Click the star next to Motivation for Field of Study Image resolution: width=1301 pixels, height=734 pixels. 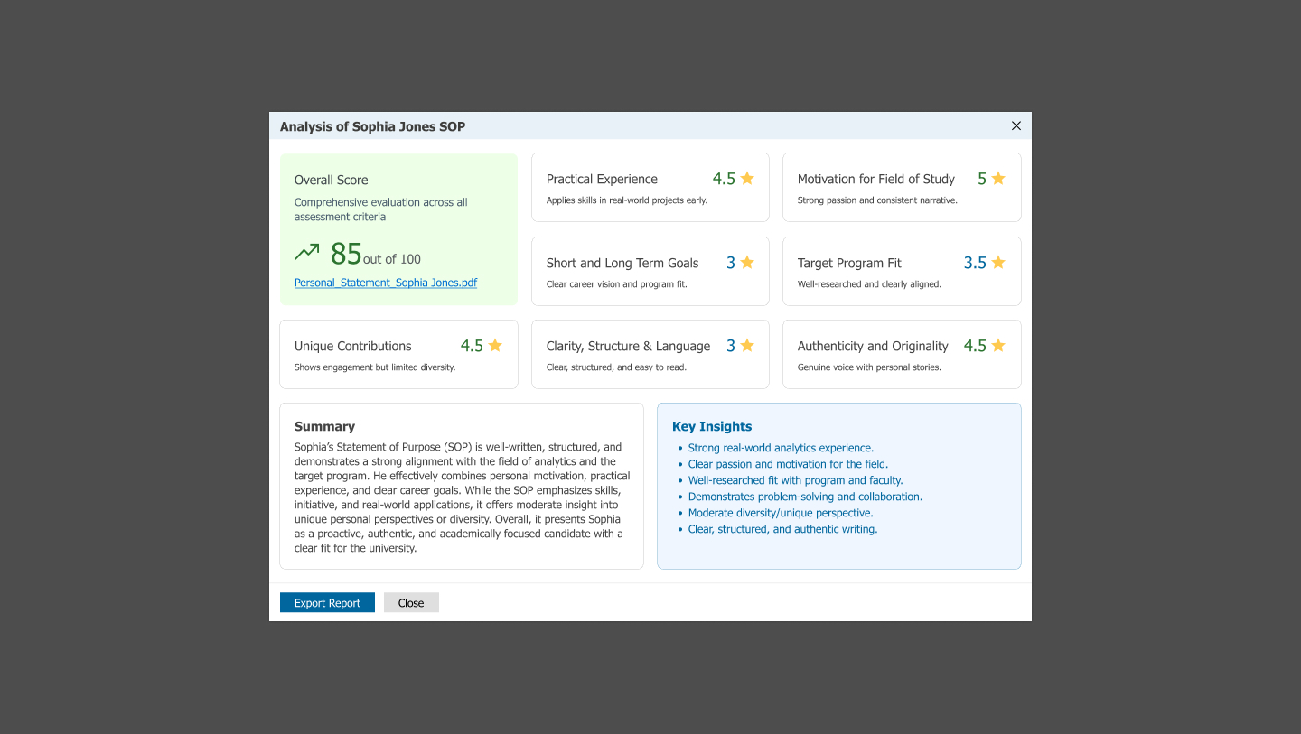(x=998, y=179)
